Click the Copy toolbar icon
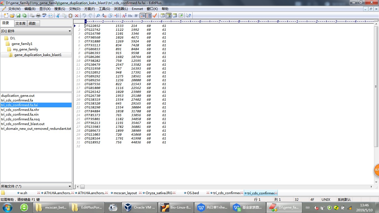Screen dimensions: 379x213 click(64, 16)
